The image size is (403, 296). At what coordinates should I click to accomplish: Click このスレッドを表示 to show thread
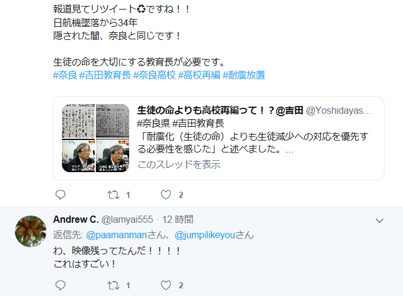pos(179,164)
